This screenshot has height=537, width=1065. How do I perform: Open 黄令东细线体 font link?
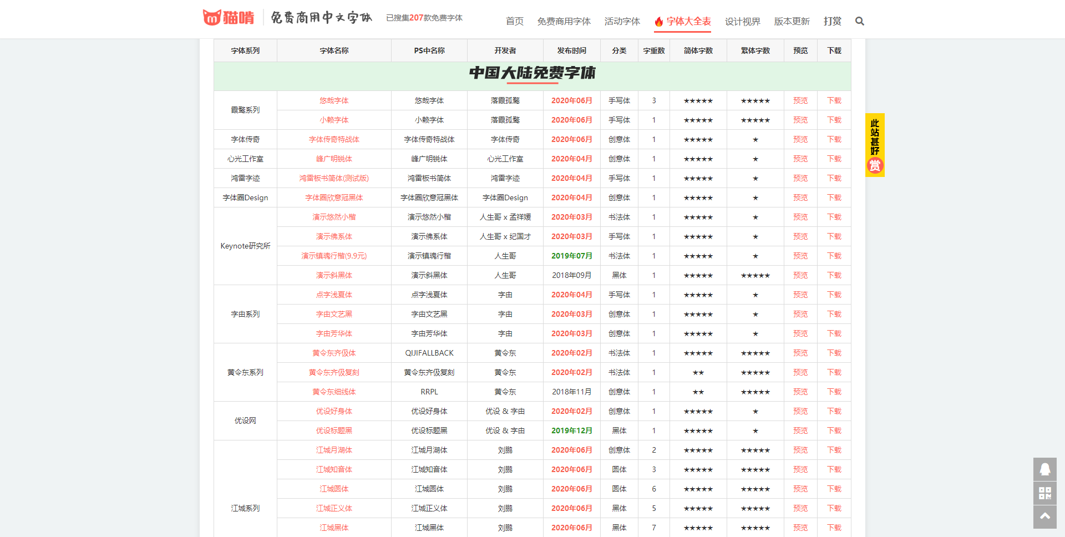[334, 392]
